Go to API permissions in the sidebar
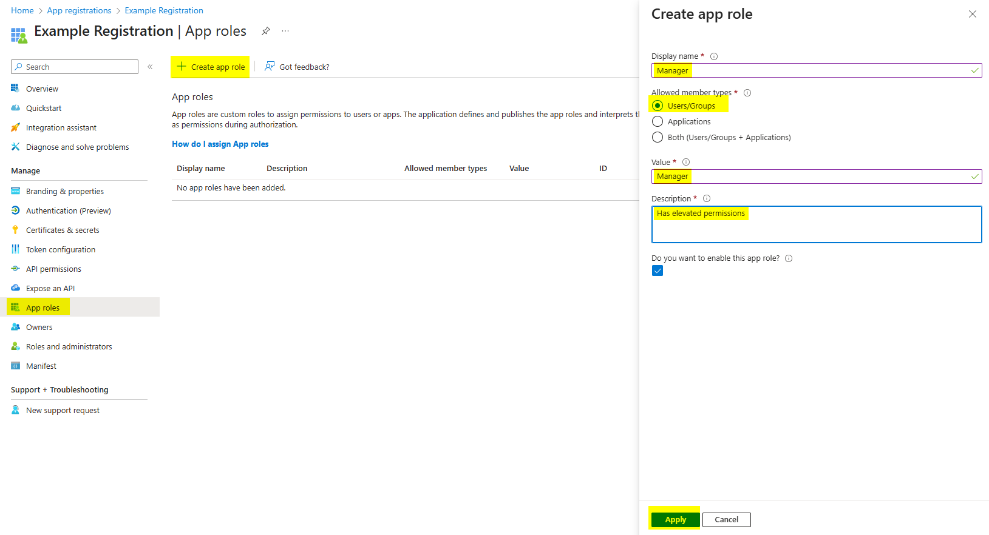The image size is (989, 535). (x=53, y=269)
